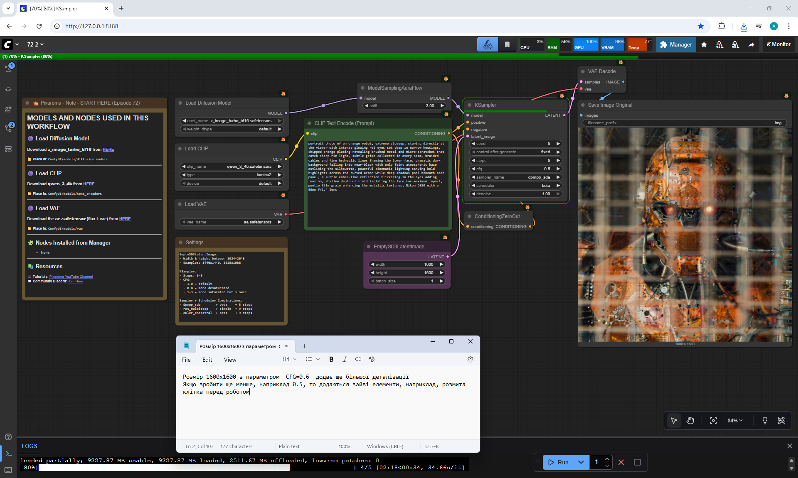Open the Run button dropdown arrow
798x478 pixels.
click(x=581, y=462)
